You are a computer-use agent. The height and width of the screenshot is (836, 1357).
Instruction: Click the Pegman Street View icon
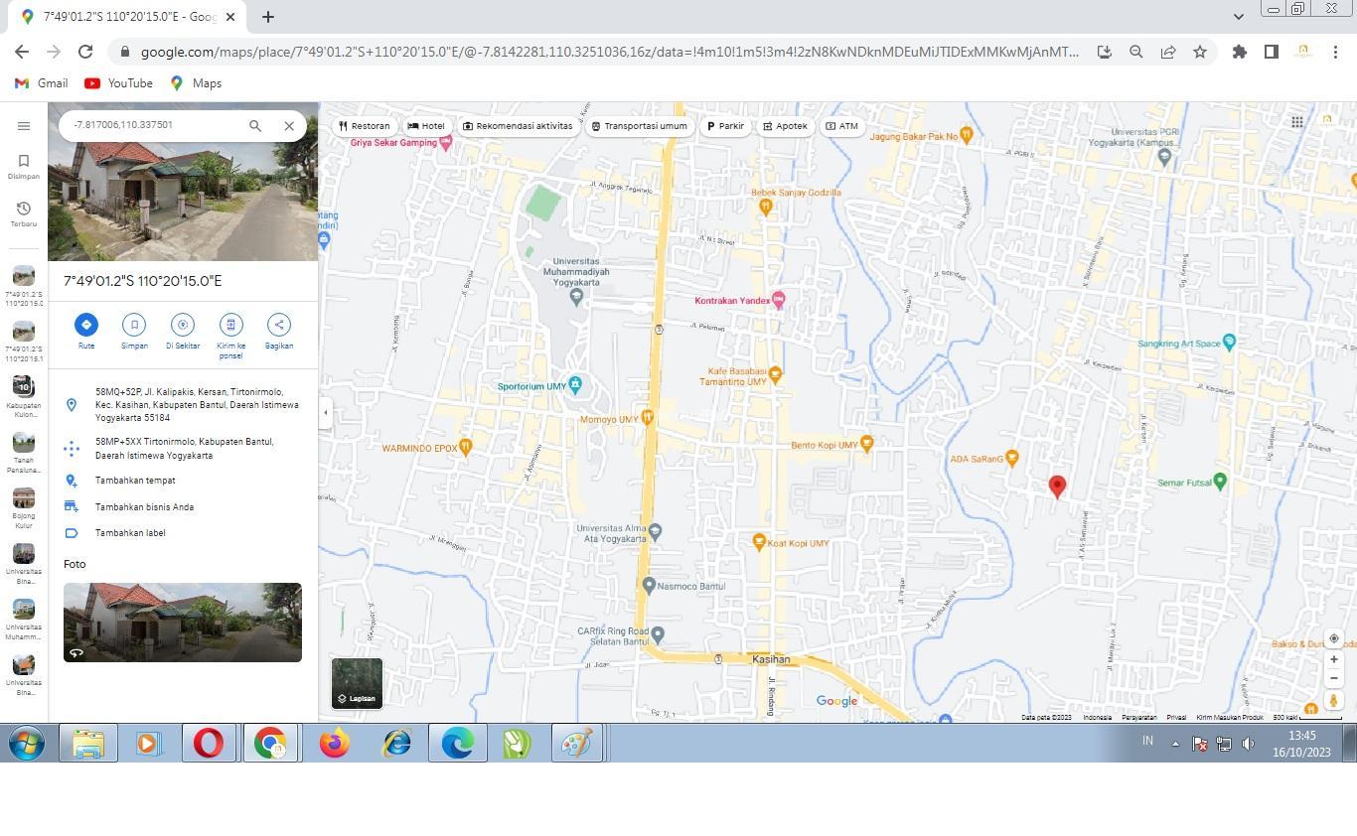[1333, 699]
